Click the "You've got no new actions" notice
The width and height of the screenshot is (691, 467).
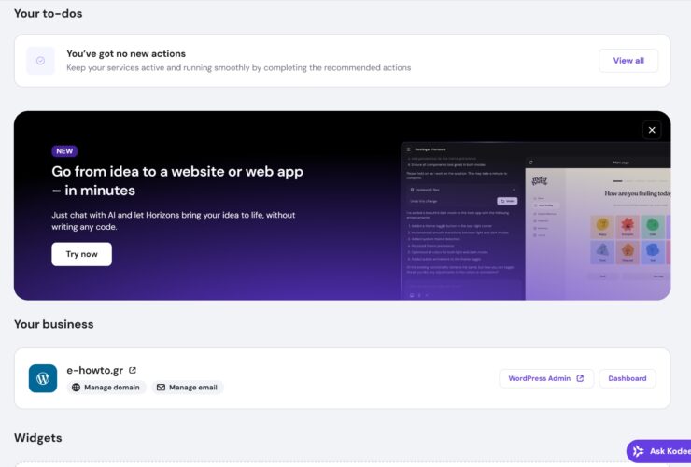coord(126,54)
